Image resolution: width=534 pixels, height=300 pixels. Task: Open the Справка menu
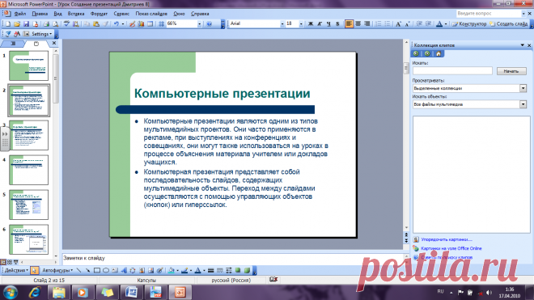(200, 14)
